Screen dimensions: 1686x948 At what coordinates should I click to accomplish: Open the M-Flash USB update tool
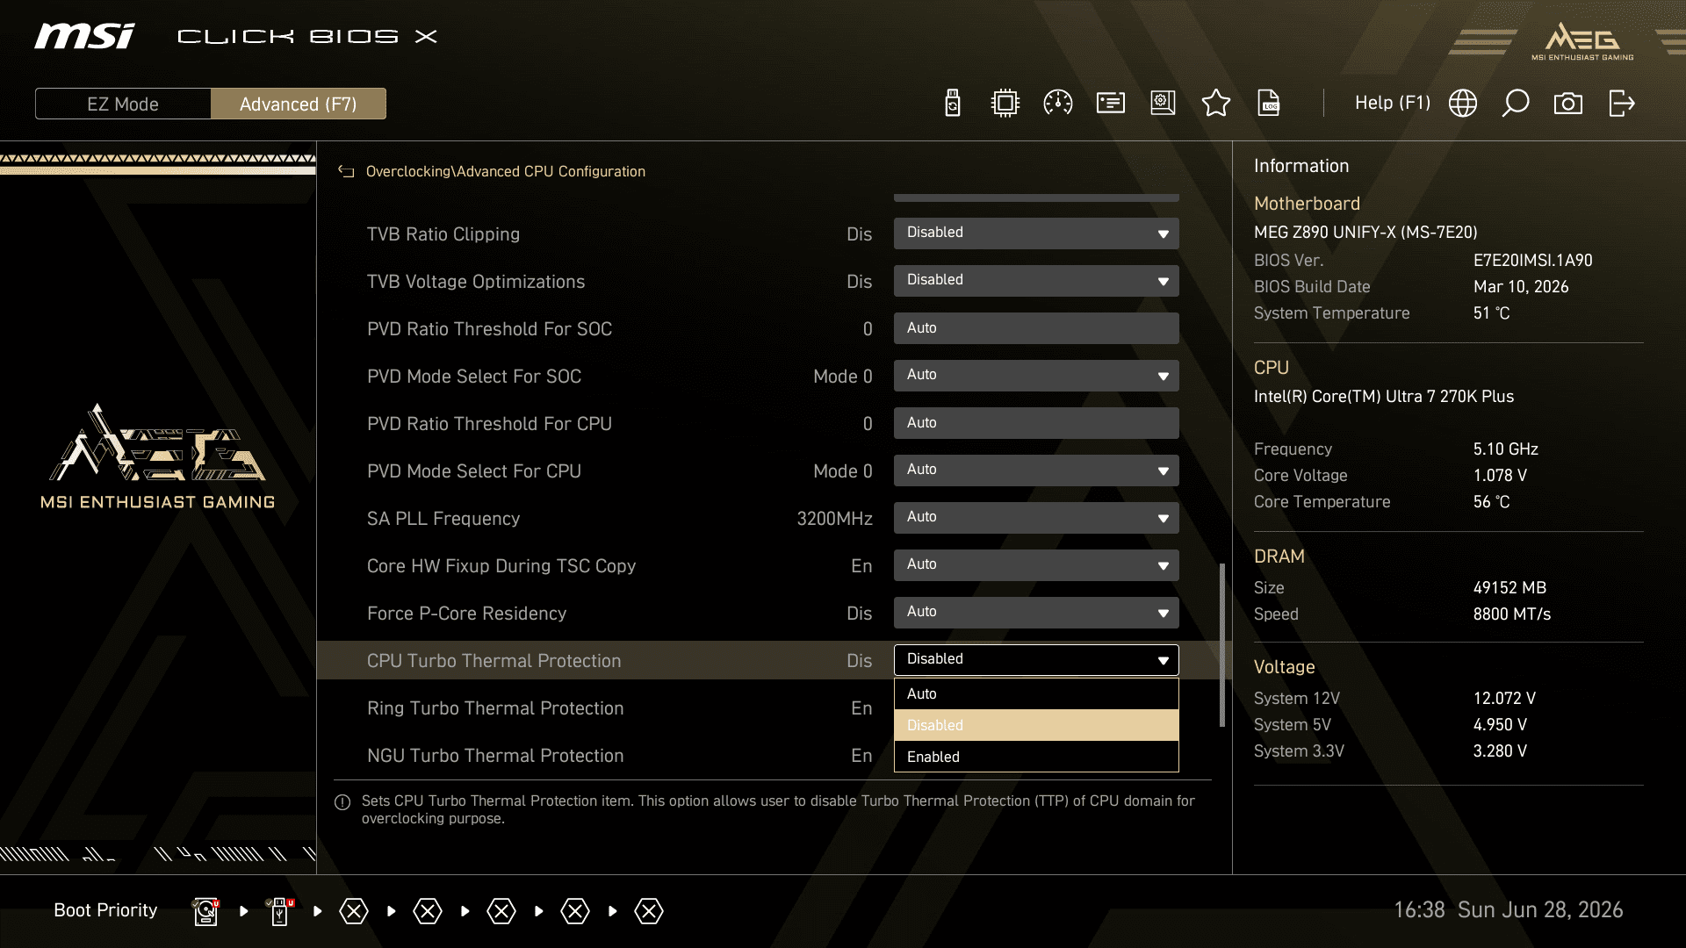tap(953, 104)
